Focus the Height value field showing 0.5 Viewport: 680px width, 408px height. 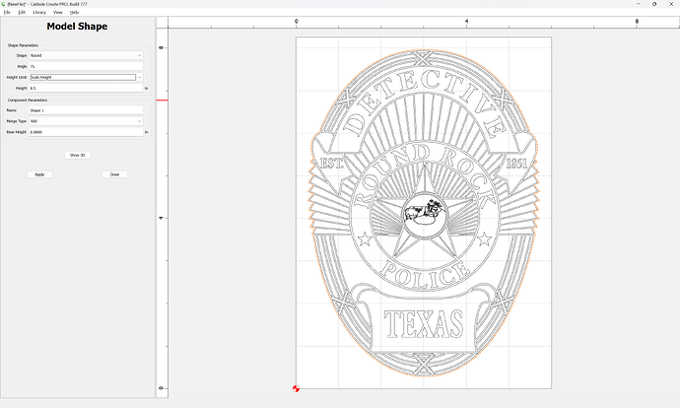(86, 88)
